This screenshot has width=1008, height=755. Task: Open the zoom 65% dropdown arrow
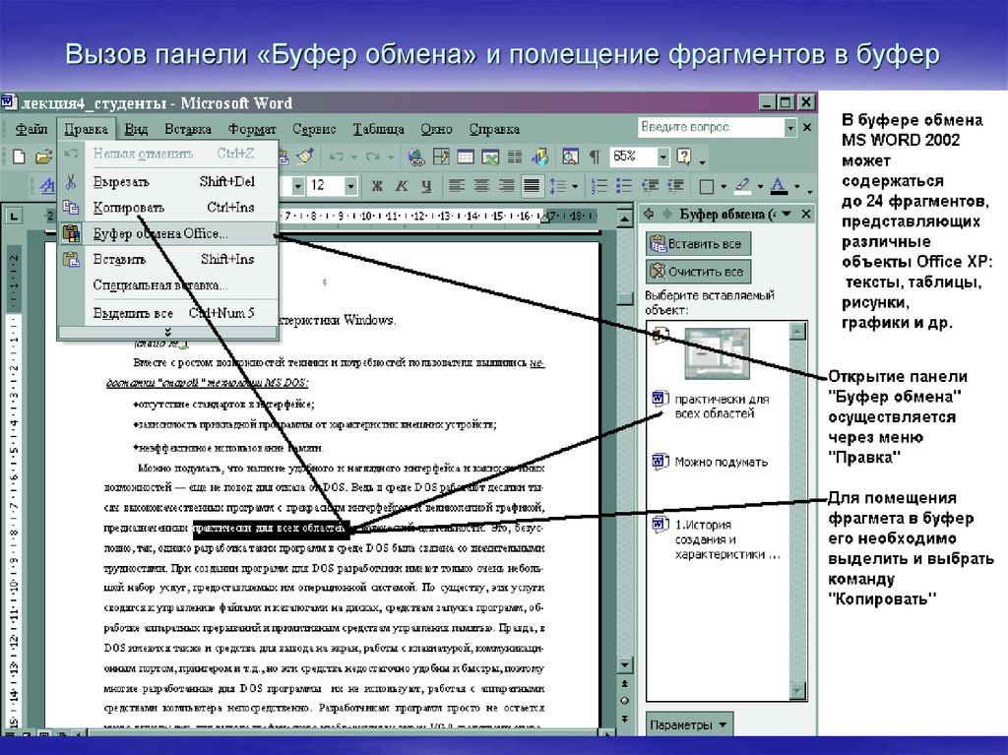[662, 157]
